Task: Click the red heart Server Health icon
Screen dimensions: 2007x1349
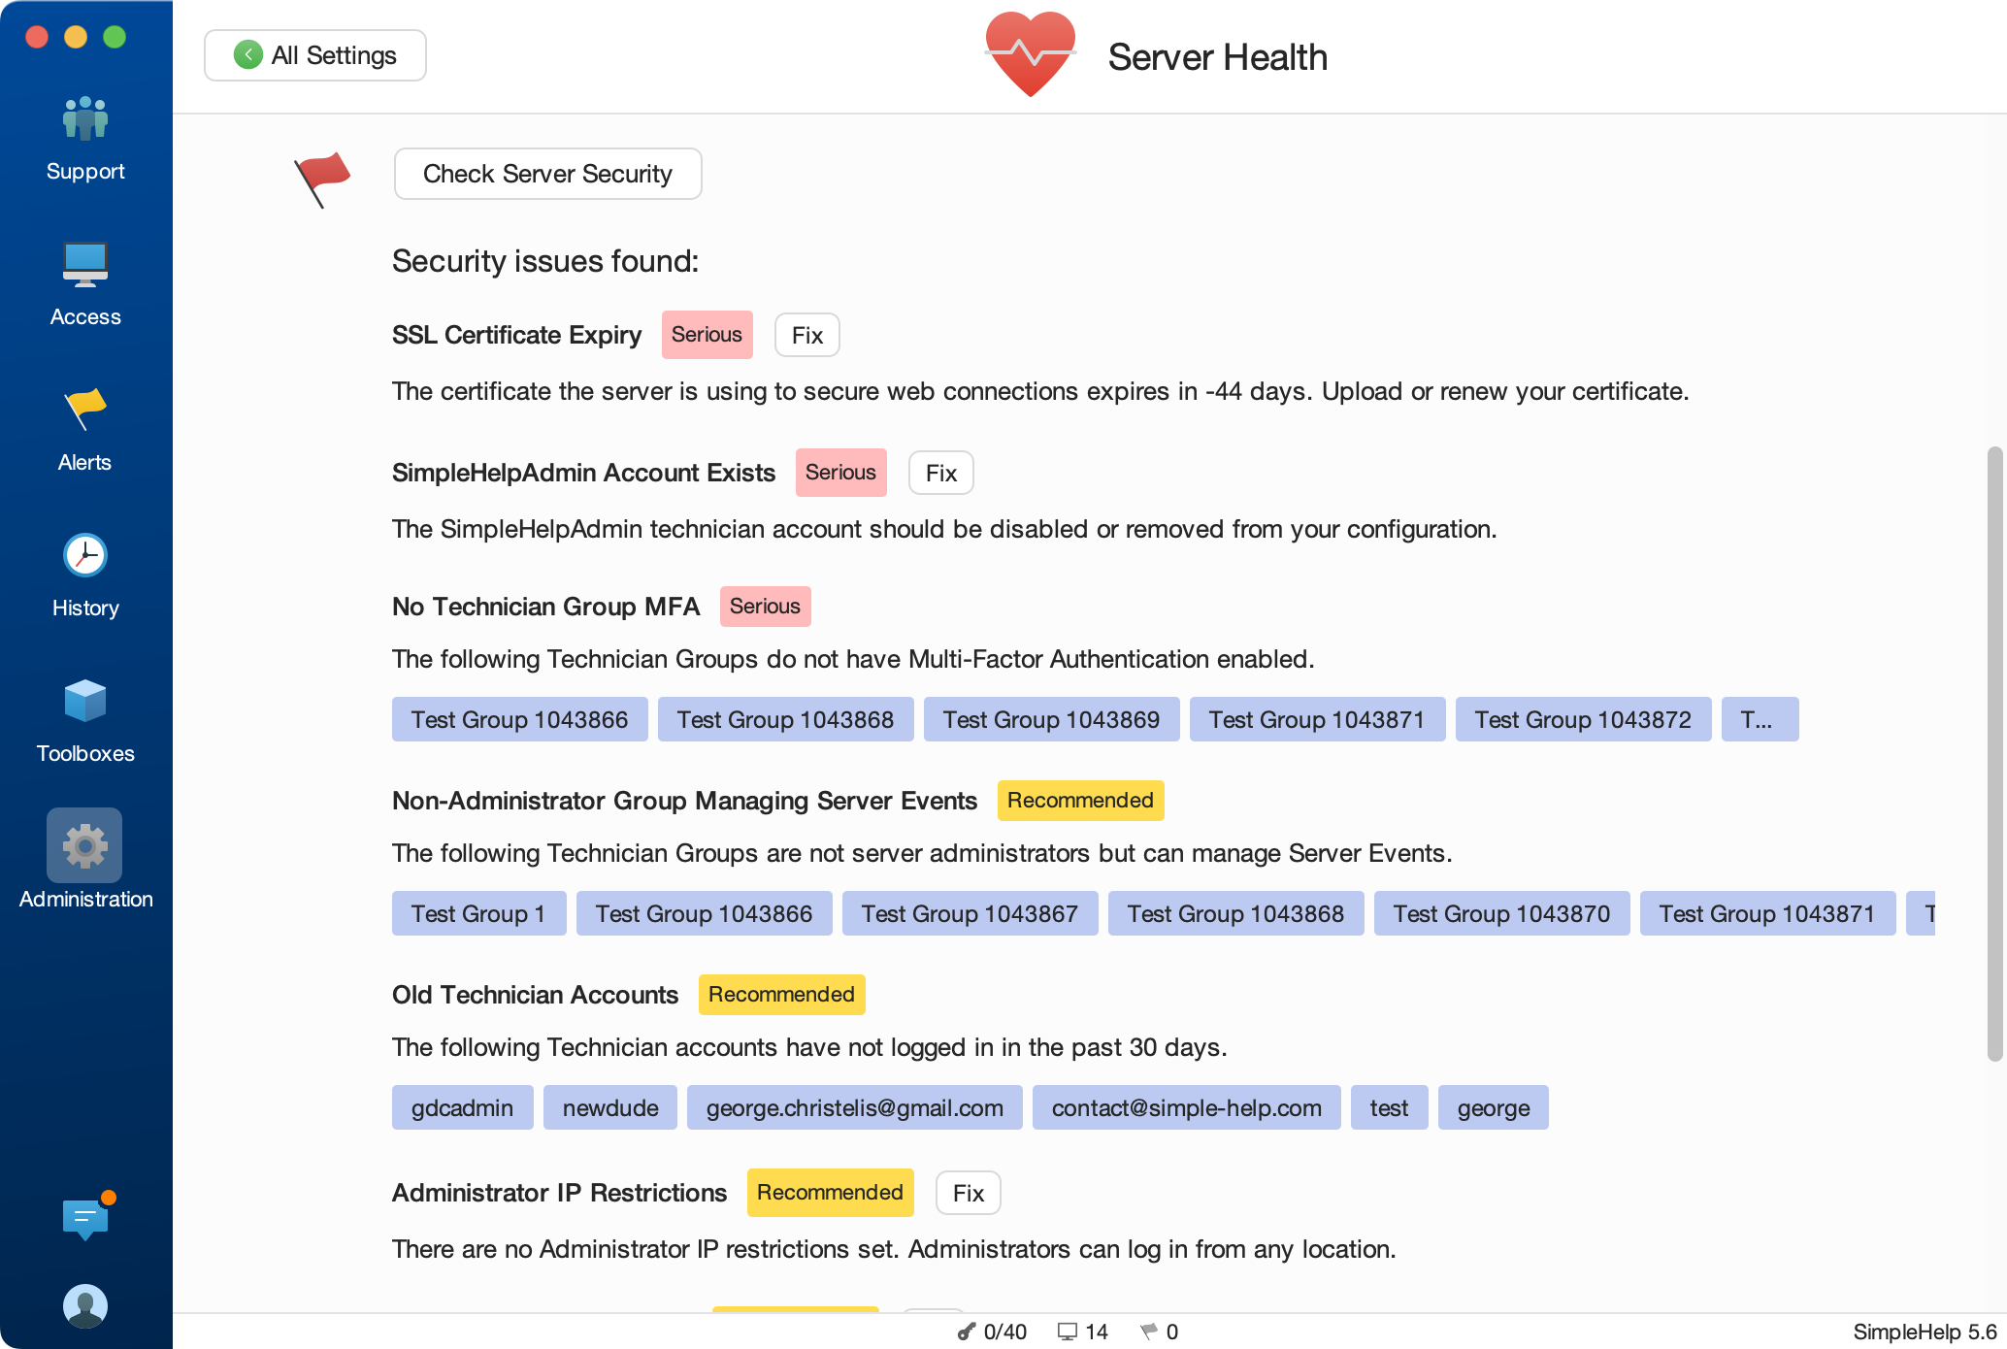Action: pos(1031,54)
